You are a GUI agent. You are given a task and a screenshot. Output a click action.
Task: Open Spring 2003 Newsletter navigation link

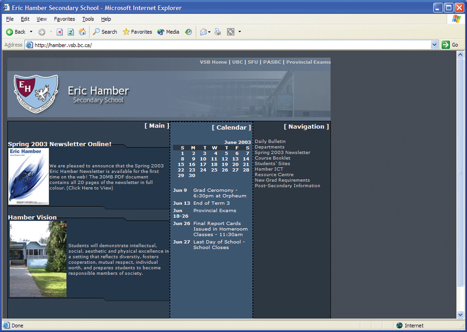click(x=283, y=152)
